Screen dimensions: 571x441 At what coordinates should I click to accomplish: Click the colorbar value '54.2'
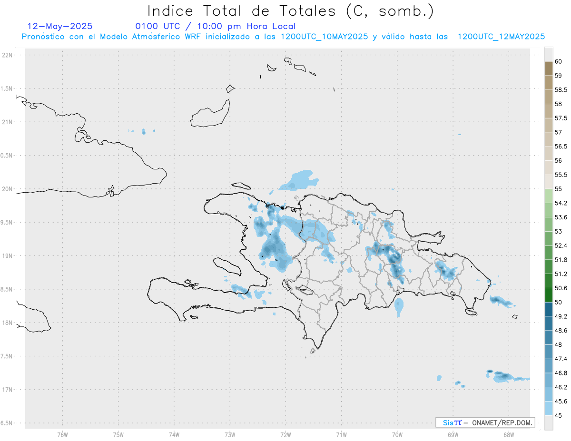561,203
